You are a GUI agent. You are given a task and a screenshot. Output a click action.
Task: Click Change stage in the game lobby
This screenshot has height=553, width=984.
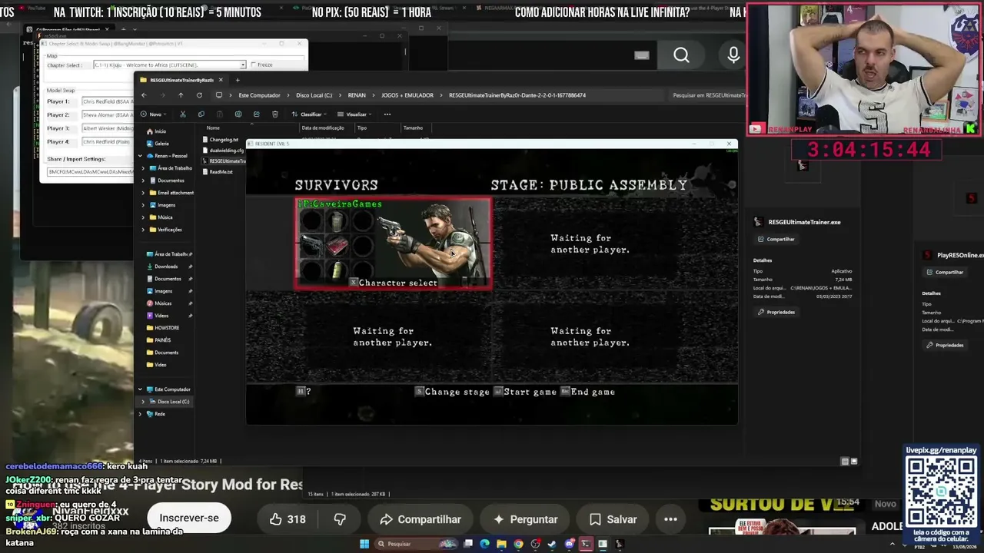452,392
